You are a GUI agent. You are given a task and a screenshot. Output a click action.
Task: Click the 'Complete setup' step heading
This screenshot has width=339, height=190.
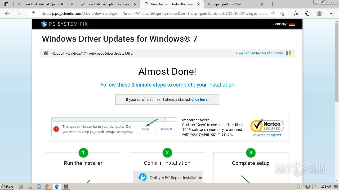(251, 163)
